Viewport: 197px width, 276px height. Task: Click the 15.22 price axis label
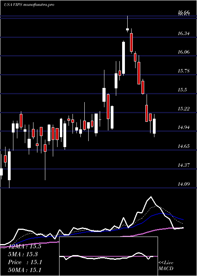click(x=184, y=108)
